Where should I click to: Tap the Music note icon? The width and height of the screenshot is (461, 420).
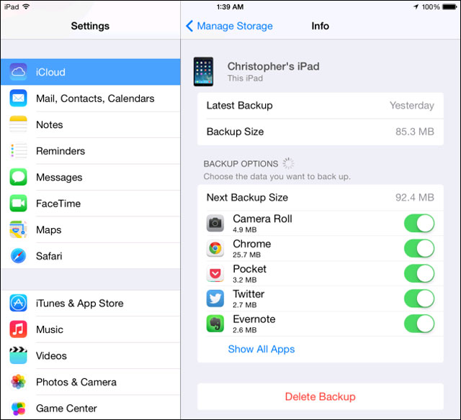18,329
